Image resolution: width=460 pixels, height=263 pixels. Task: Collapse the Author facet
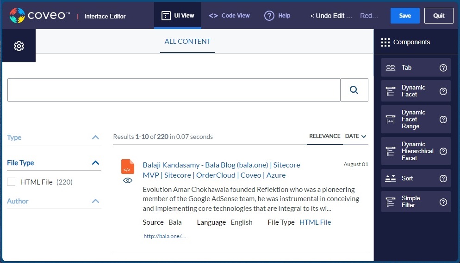coord(95,201)
